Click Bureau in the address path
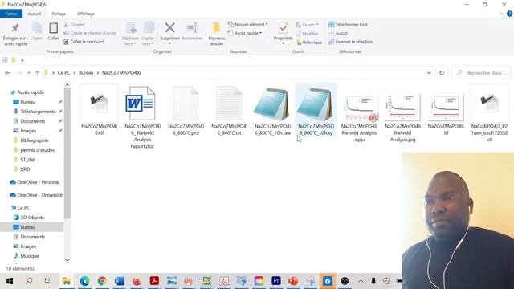 [86, 73]
